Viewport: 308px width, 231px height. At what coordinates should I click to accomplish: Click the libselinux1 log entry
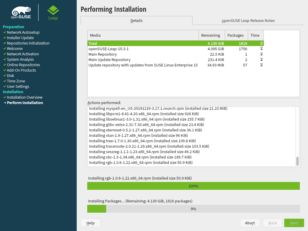[x=147, y=119]
